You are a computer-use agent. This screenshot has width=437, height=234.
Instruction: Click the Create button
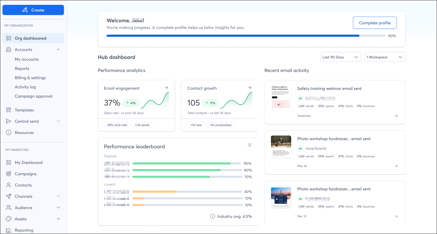[x=33, y=10]
